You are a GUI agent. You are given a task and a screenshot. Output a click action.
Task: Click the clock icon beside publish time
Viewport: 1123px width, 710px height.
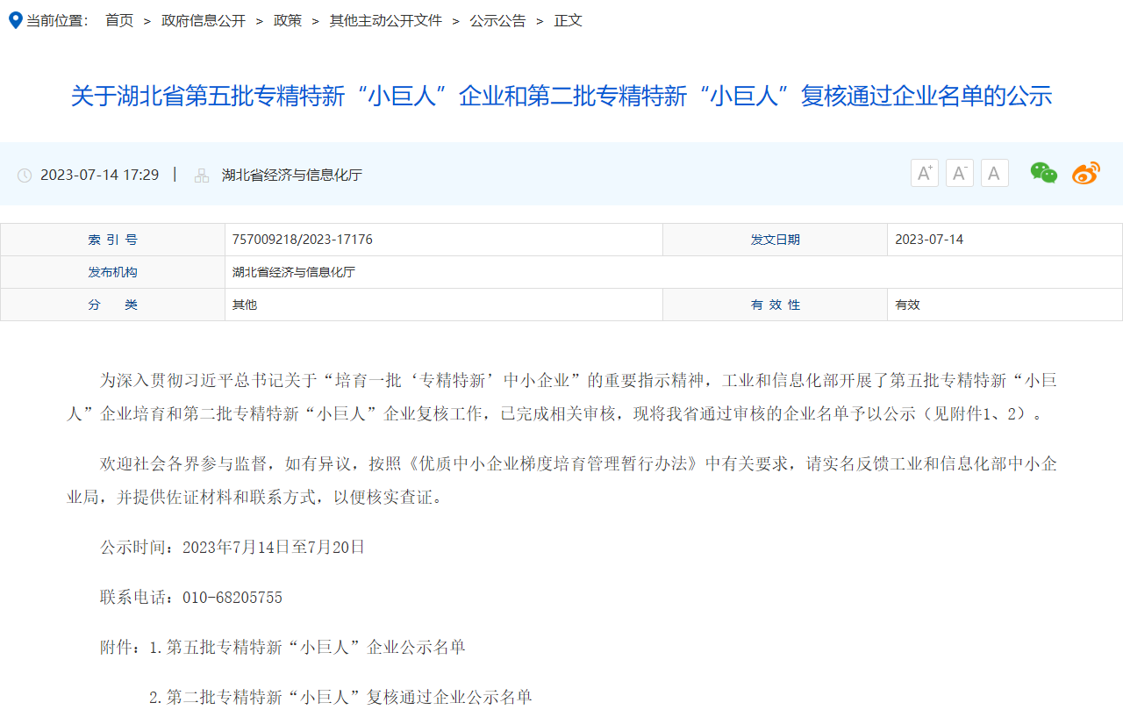click(x=25, y=176)
